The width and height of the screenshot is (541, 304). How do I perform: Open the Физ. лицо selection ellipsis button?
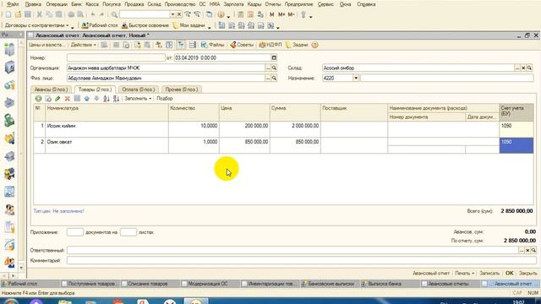pyautogui.click(x=268, y=79)
